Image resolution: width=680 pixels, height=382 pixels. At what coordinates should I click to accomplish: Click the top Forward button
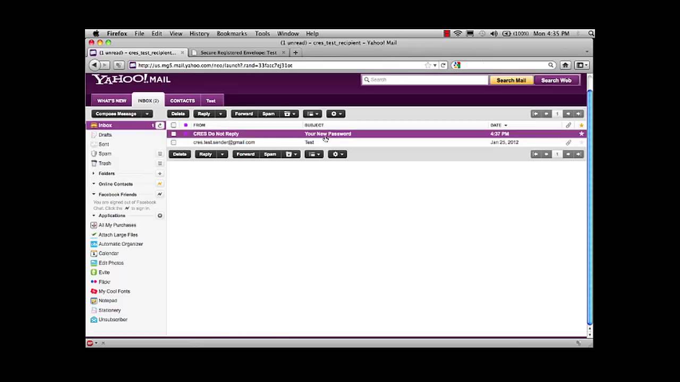click(244, 114)
